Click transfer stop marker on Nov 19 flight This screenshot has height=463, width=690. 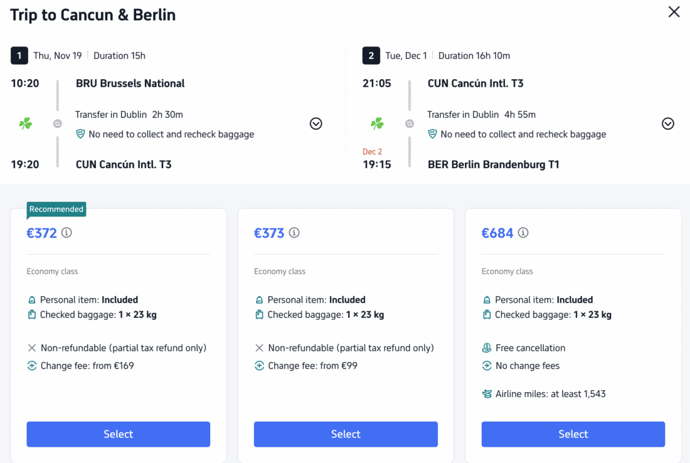point(58,124)
